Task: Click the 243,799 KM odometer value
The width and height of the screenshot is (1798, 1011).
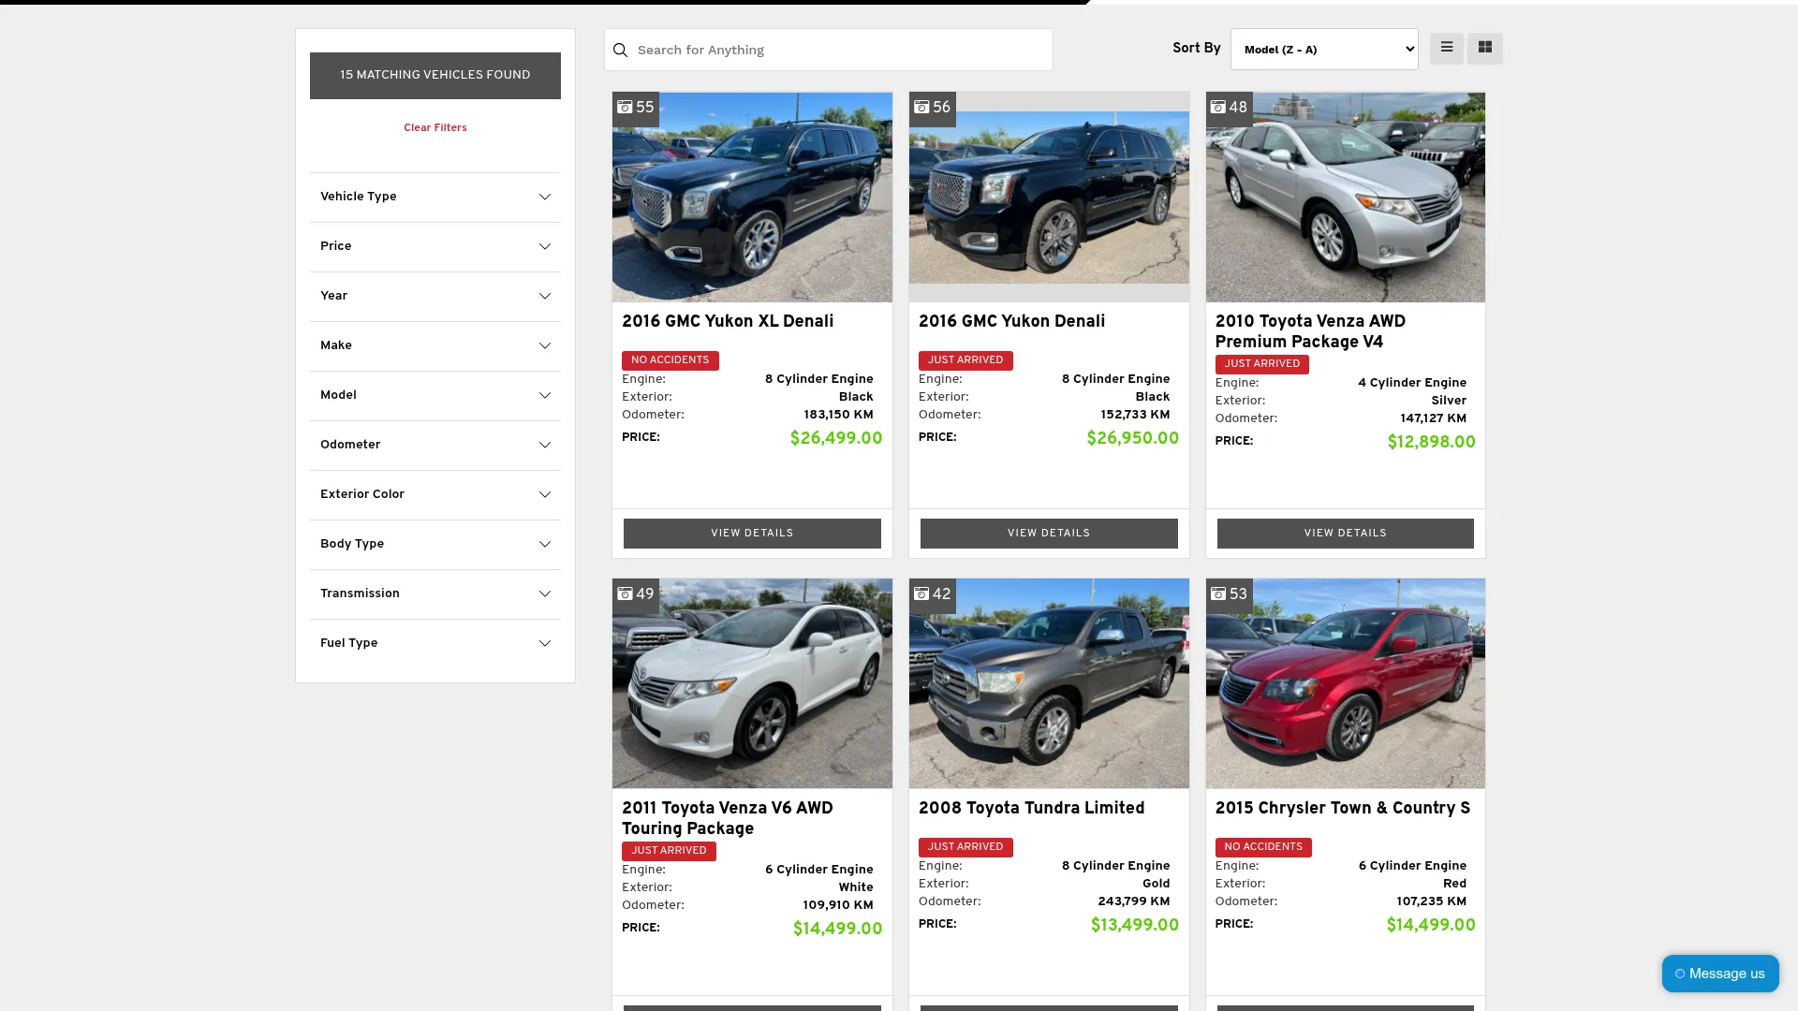Action: pyautogui.click(x=1134, y=901)
